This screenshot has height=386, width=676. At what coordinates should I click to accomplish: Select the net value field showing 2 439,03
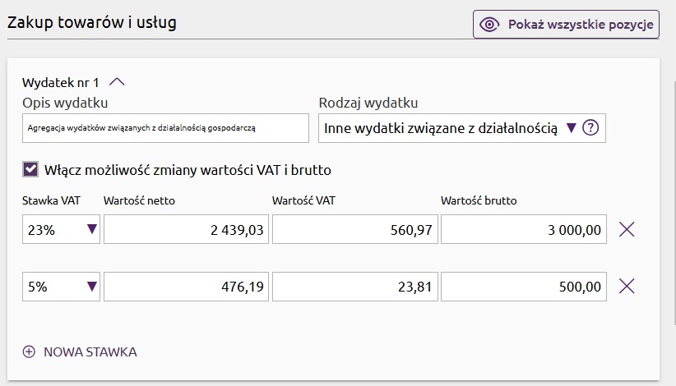pos(186,229)
